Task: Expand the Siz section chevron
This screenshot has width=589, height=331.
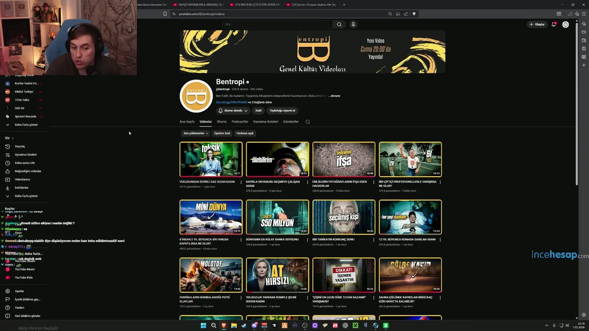Action: (12, 138)
